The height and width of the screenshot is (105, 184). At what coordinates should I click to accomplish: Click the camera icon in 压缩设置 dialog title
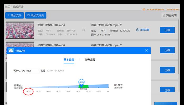tap(11, 51)
